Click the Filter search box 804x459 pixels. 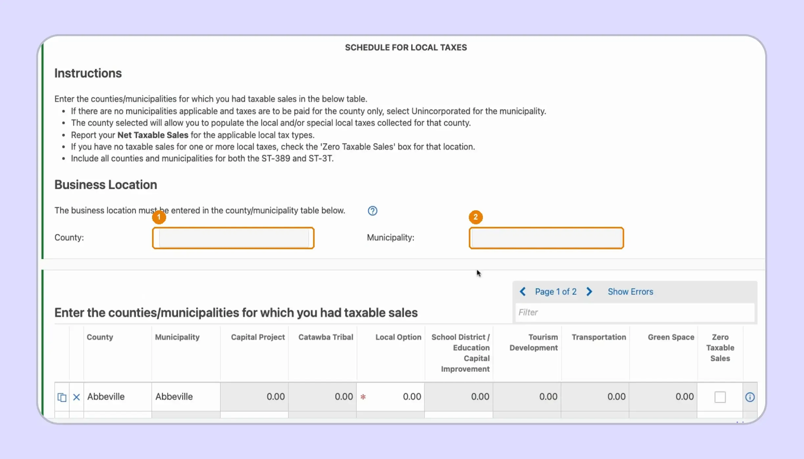(x=635, y=312)
